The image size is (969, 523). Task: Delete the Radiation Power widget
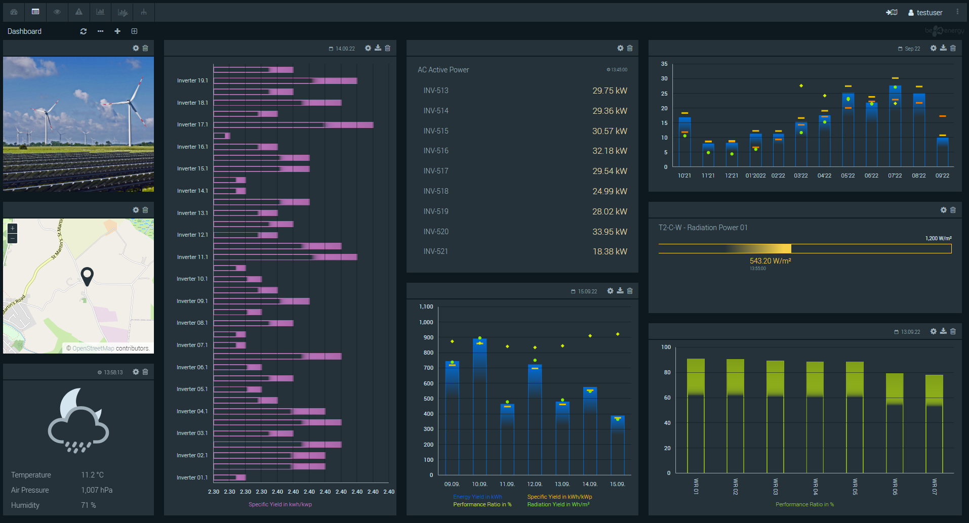pyautogui.click(x=953, y=210)
